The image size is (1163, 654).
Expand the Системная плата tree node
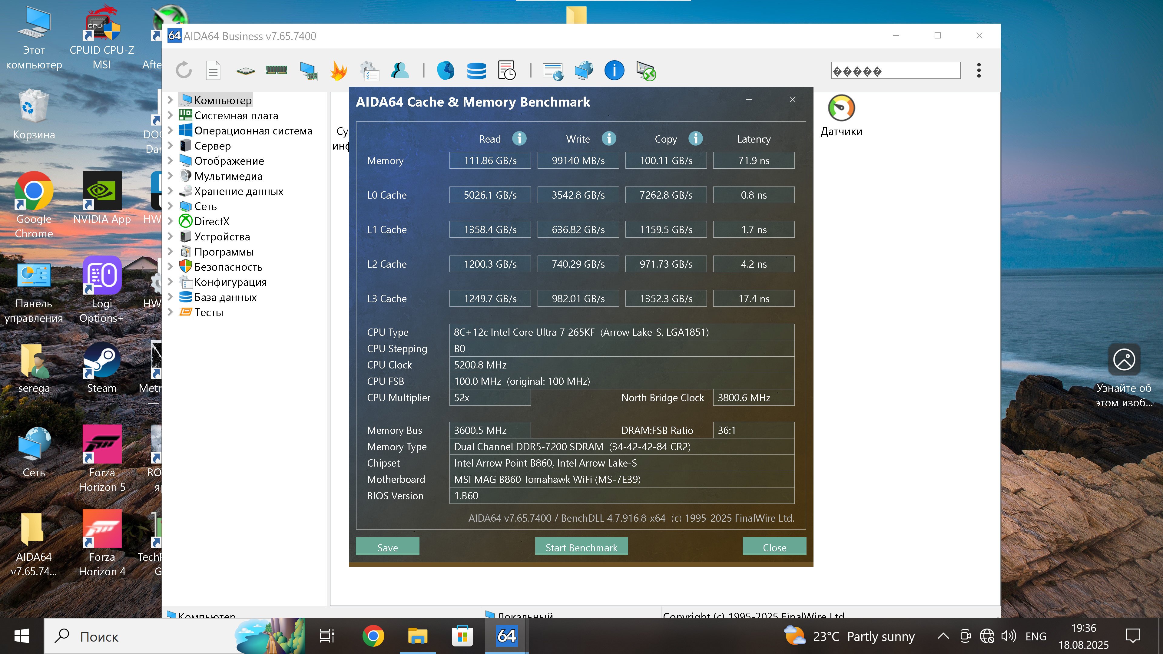pyautogui.click(x=171, y=116)
